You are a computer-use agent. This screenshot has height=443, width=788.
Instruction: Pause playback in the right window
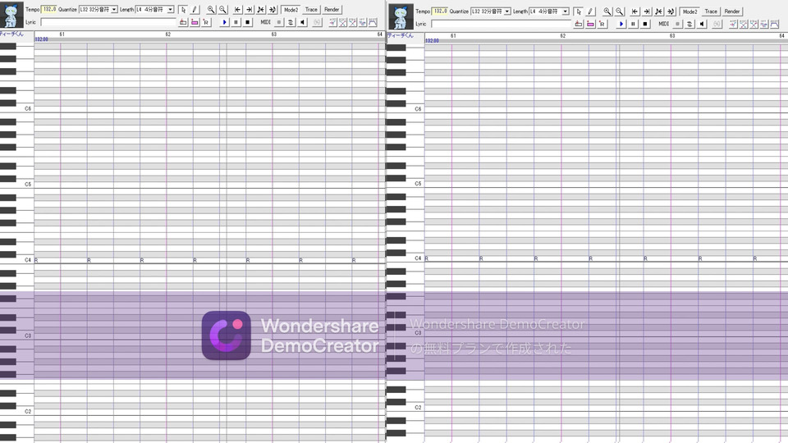(633, 24)
